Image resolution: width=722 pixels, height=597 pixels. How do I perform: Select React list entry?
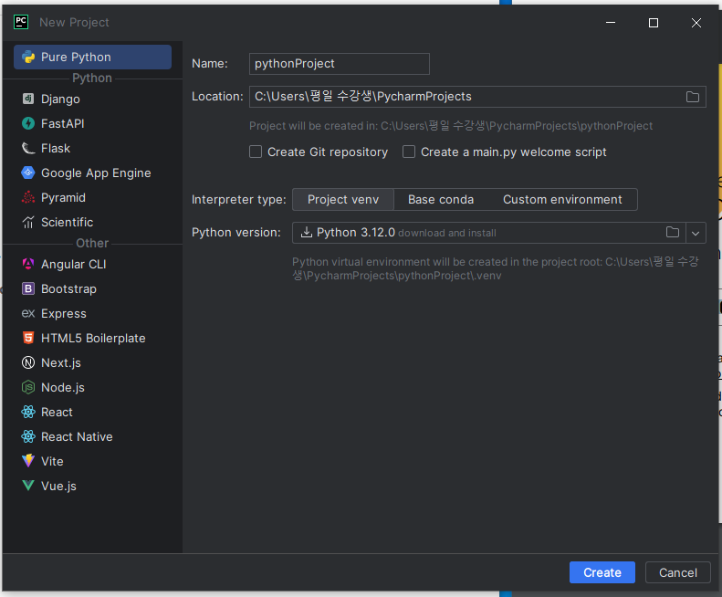[92, 412]
